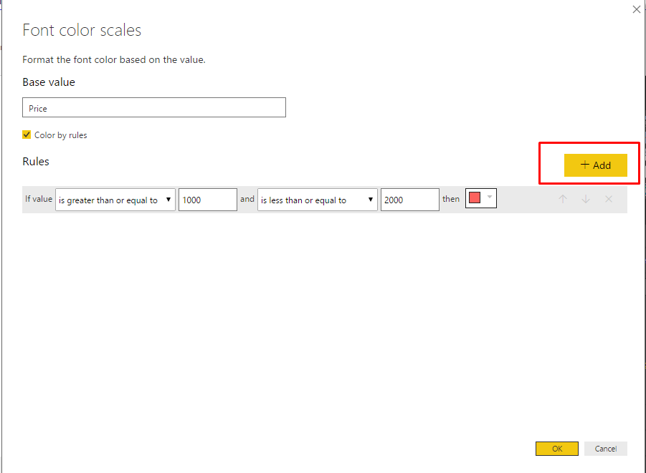Confirm with the OK button
This screenshot has width=646, height=473.
pos(556,449)
